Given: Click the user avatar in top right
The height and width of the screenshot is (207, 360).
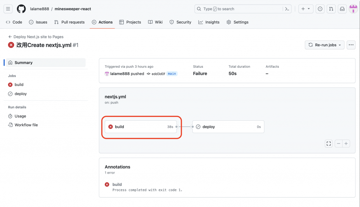Looking at the screenshot, I should coord(353,9).
